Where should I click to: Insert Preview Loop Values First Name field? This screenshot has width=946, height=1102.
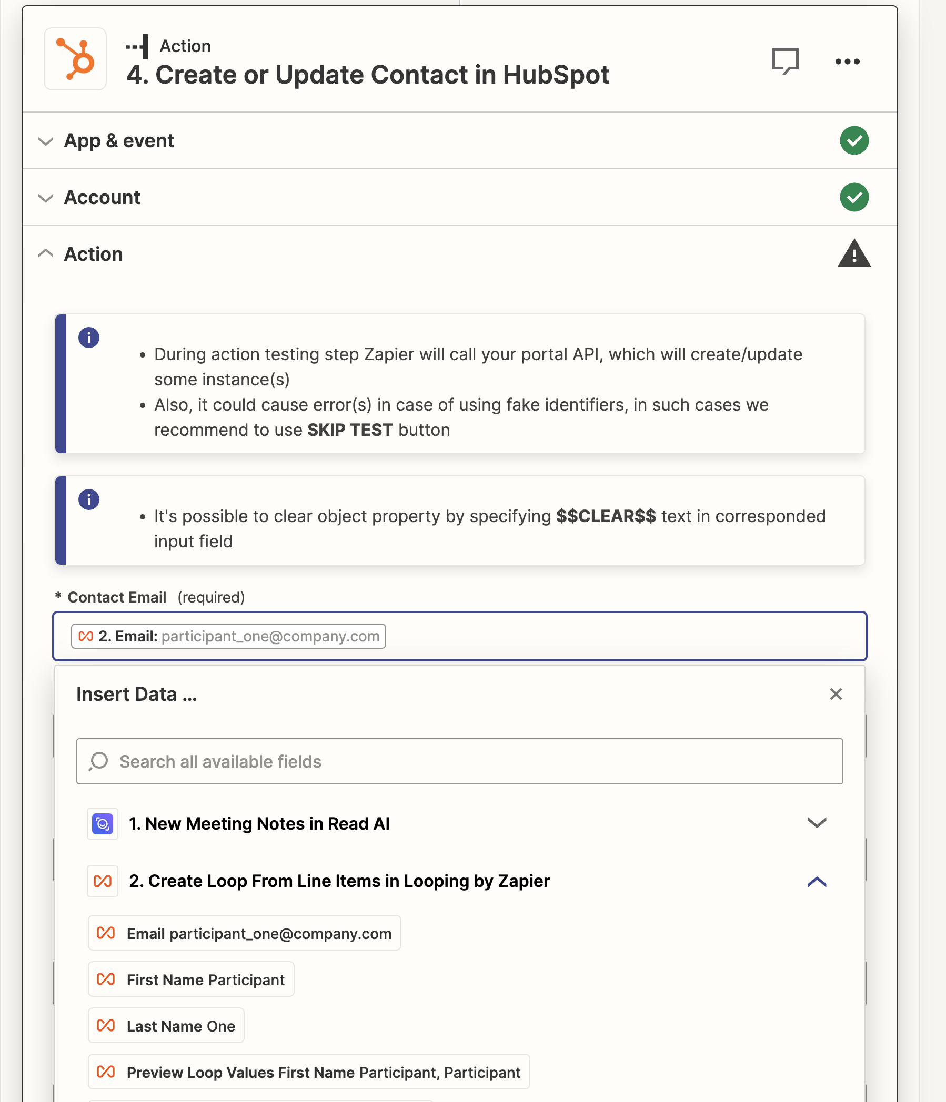pos(309,1072)
